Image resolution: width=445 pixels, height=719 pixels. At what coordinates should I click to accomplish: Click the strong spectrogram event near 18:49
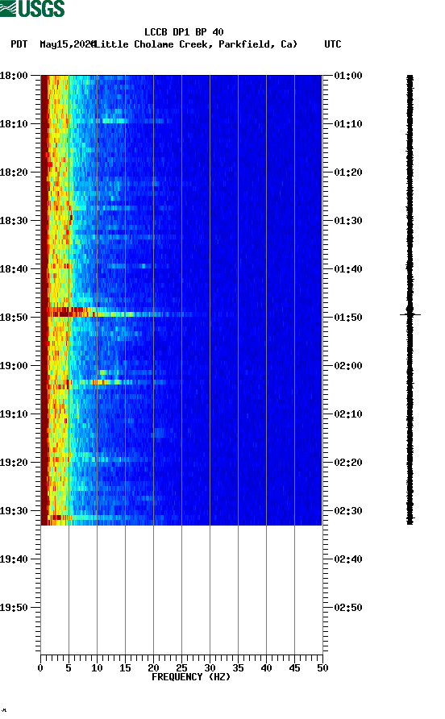click(x=119, y=312)
